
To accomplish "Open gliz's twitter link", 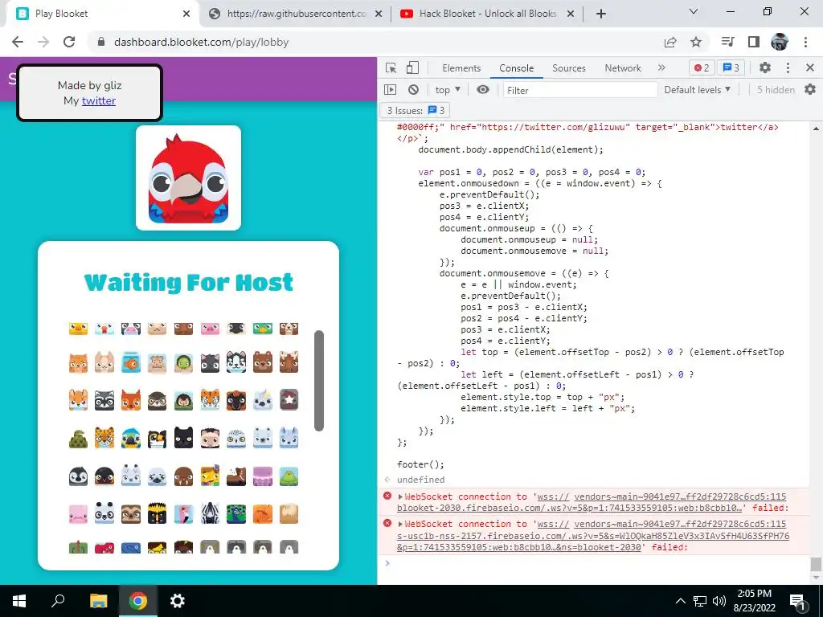I will (99, 100).
